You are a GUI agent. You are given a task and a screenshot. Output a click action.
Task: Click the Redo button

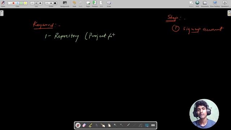point(80,4)
